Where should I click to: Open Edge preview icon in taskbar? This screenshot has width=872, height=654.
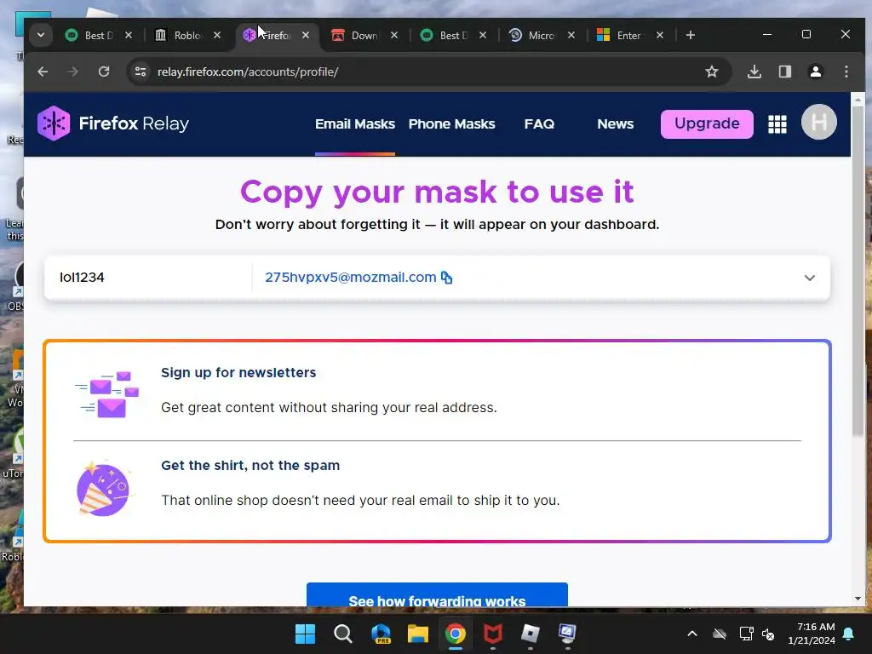(x=381, y=634)
